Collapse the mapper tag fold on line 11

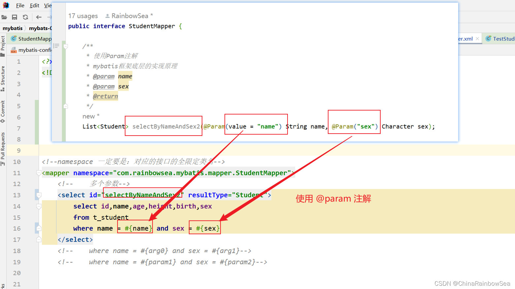point(39,173)
